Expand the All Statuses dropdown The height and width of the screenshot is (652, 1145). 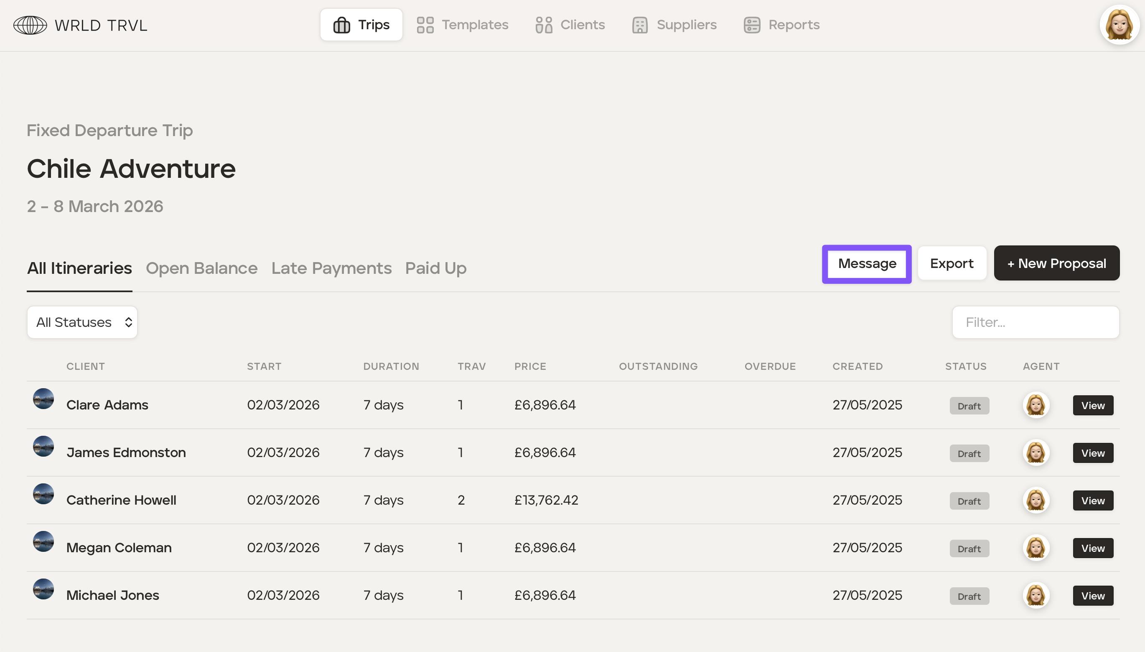tap(82, 322)
